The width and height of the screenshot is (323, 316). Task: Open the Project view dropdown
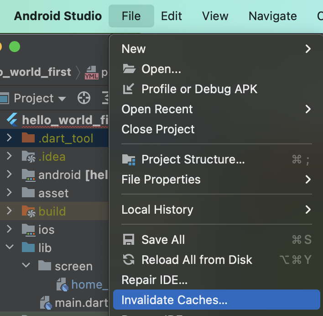[x=62, y=99]
